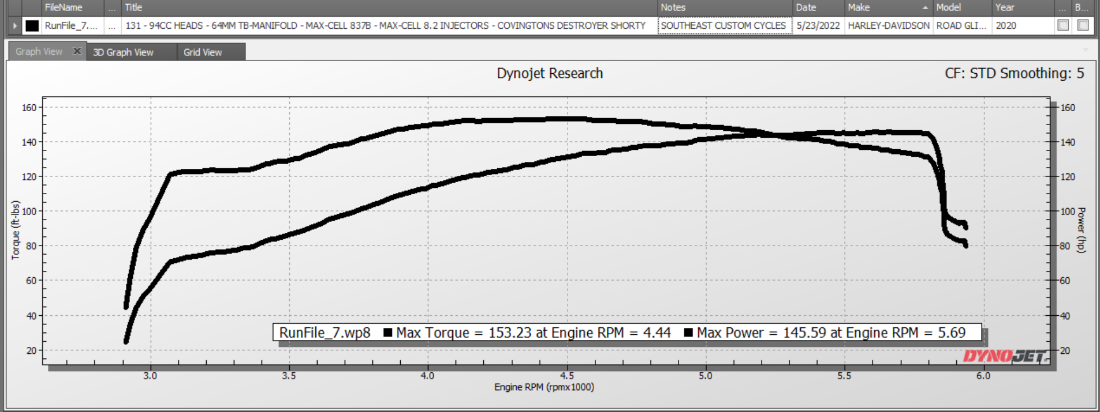Switch to the 3D Graph View tab

point(132,52)
